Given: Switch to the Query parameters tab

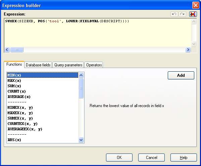Looking at the screenshot, I should [68, 65].
